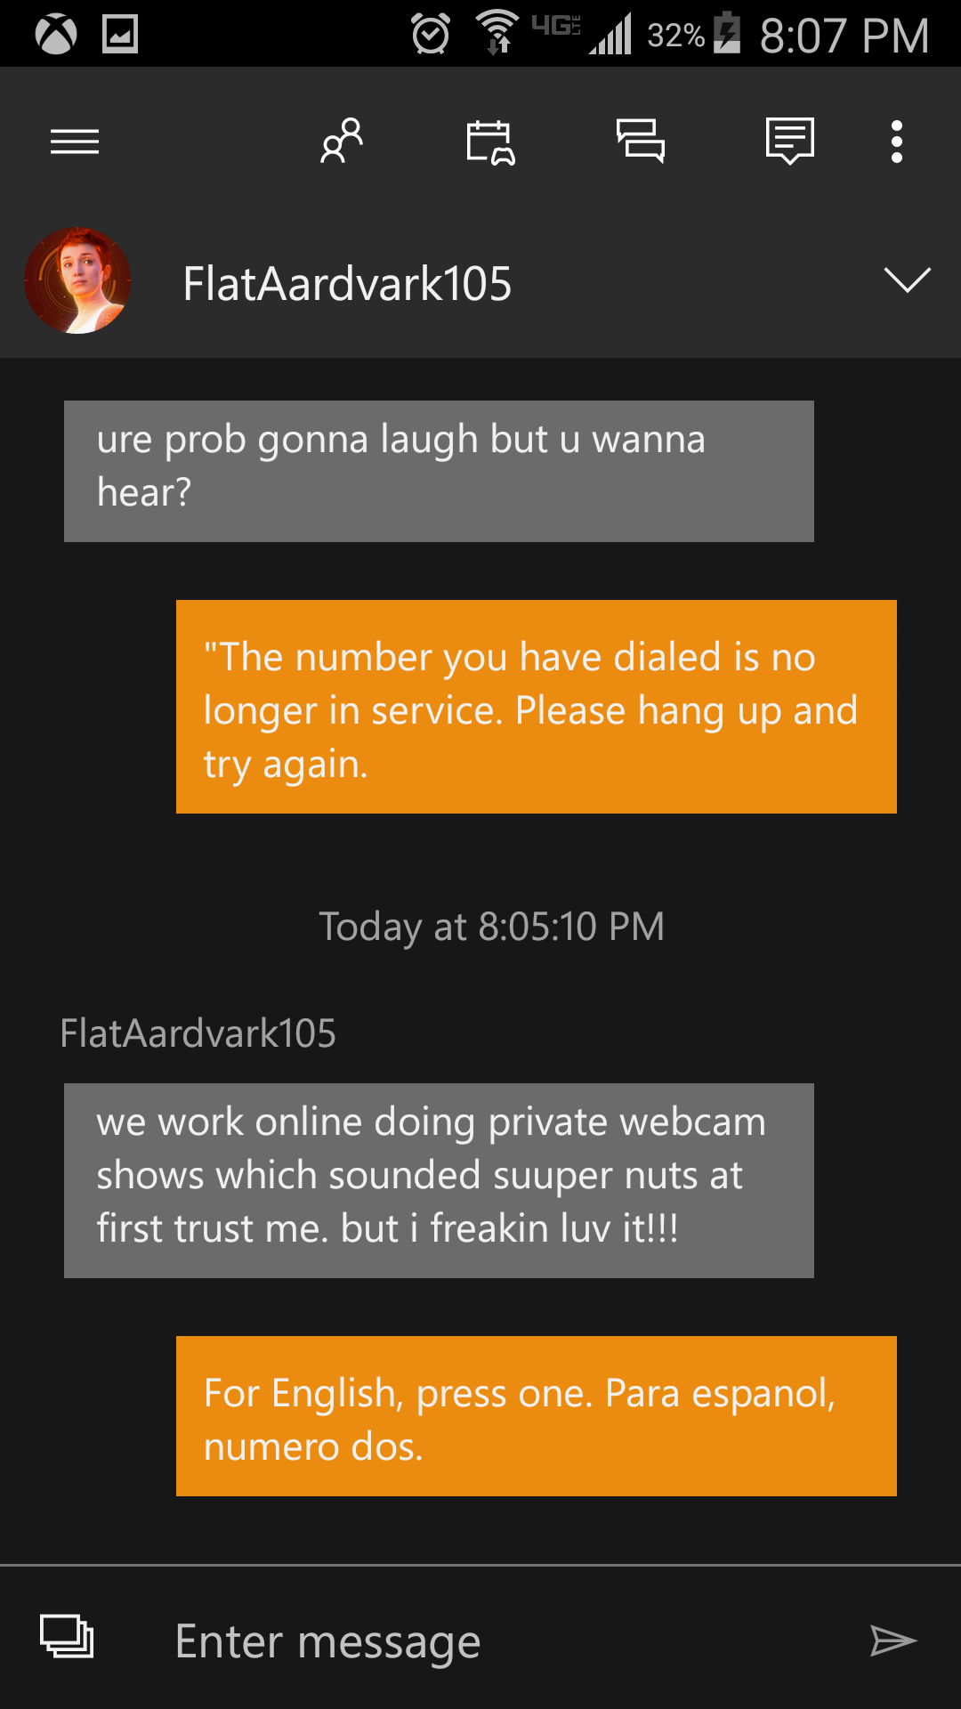Open the friends list icon
The width and height of the screenshot is (961, 1709).
(342, 141)
